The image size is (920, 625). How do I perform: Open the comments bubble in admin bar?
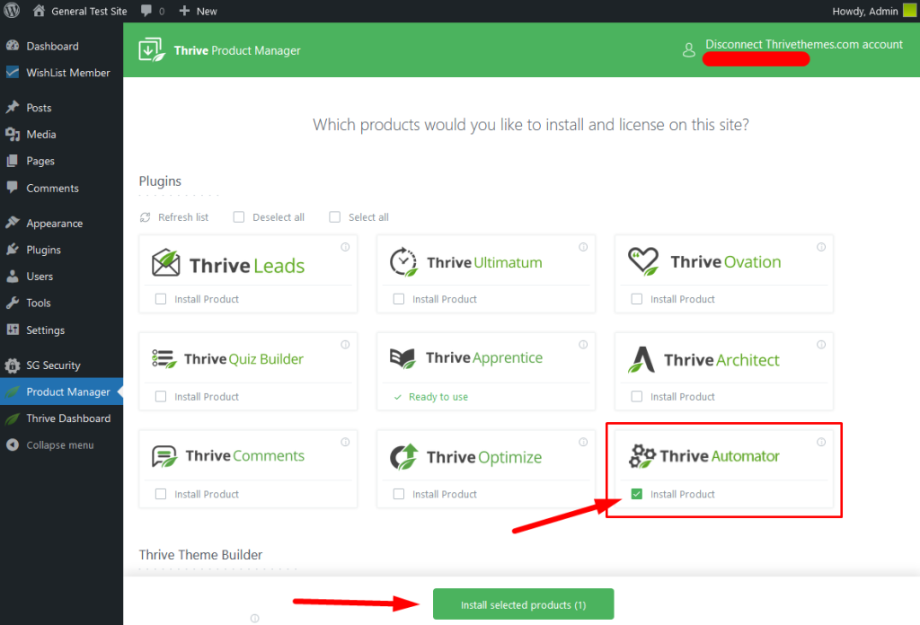pos(153,11)
